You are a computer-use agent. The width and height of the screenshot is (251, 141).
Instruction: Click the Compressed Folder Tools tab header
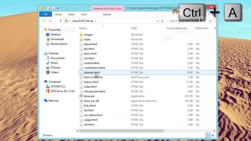107,8
